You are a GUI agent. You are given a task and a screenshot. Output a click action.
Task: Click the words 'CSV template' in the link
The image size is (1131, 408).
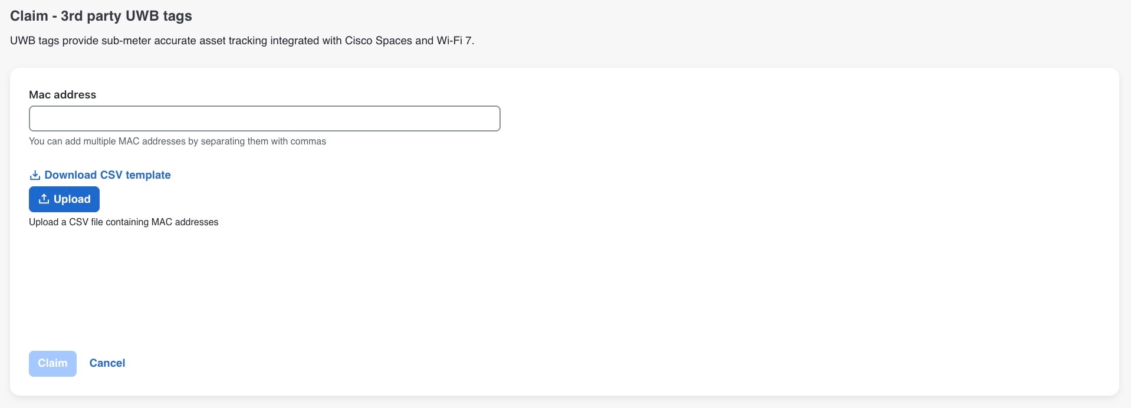click(136, 175)
